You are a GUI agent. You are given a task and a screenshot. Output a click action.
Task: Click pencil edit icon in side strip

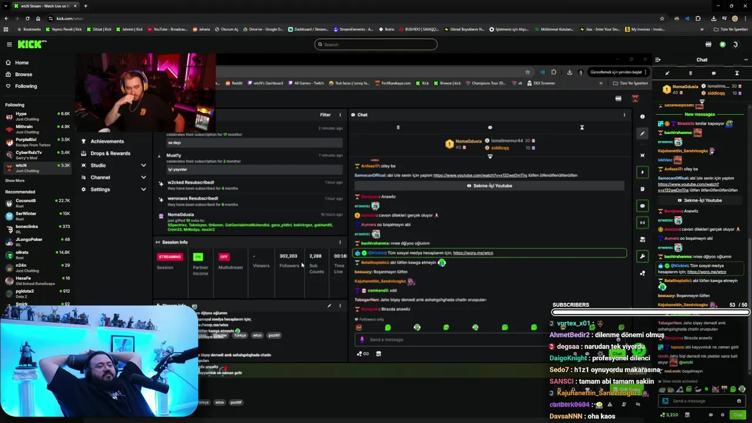coord(642,133)
